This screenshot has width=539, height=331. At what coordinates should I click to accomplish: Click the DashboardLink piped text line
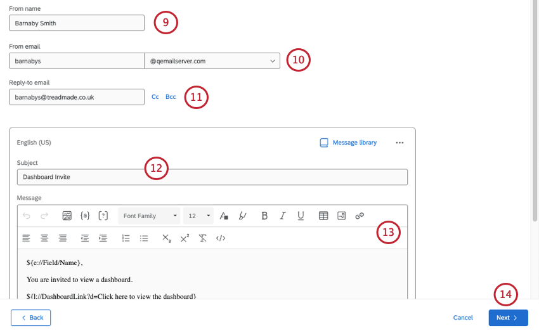pos(111,296)
